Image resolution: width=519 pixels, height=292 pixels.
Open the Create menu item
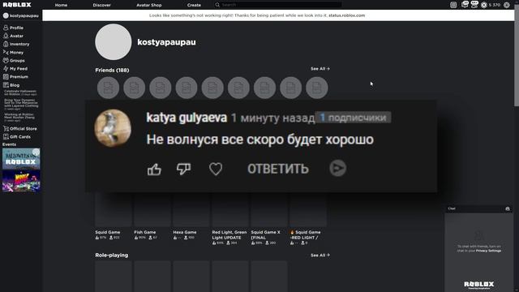pos(194,5)
